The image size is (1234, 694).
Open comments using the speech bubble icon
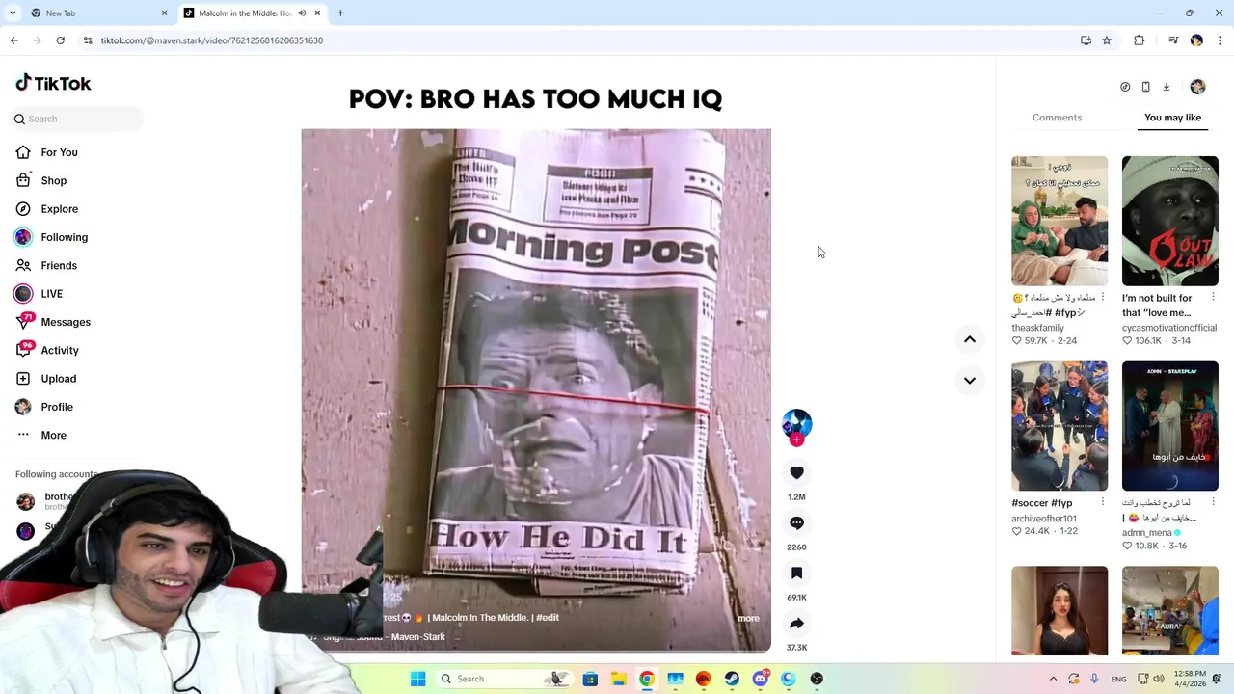pos(796,522)
